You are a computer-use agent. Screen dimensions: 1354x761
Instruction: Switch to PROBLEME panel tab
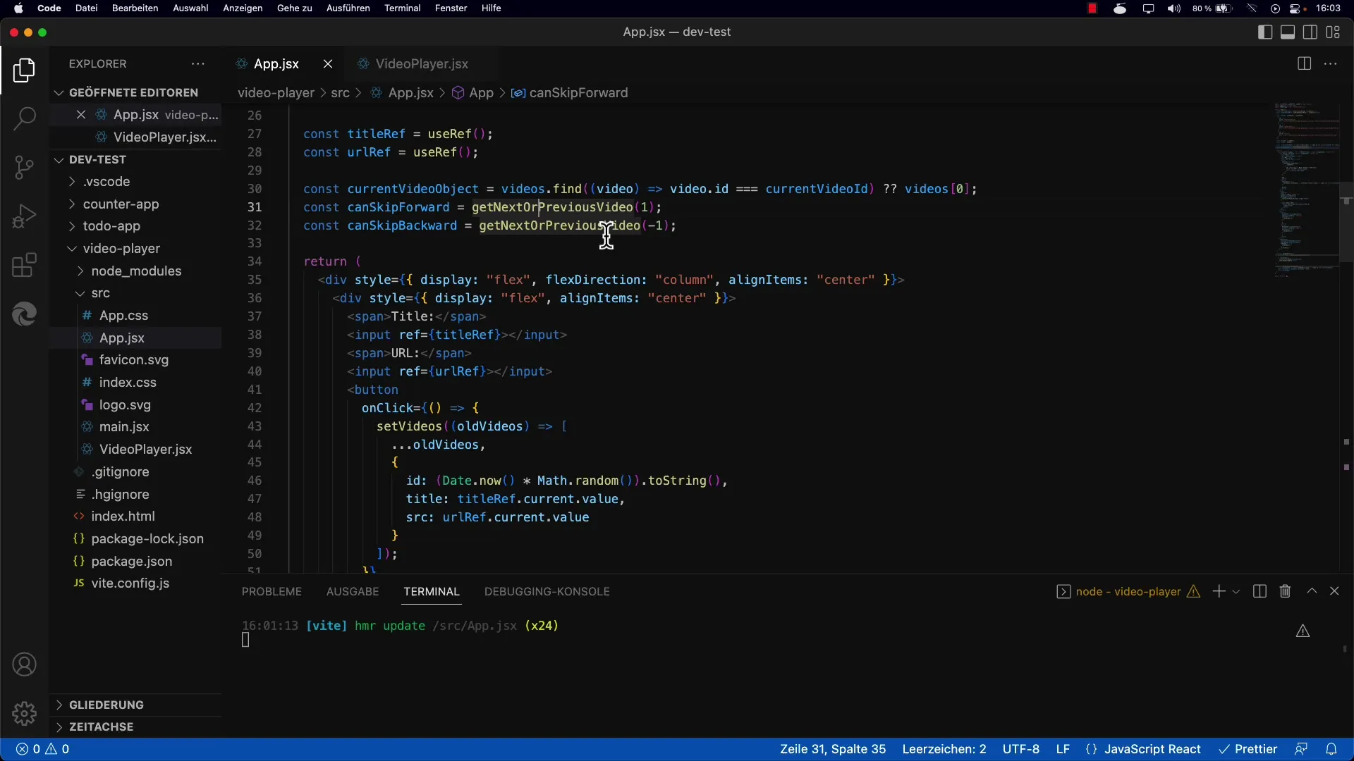click(272, 591)
